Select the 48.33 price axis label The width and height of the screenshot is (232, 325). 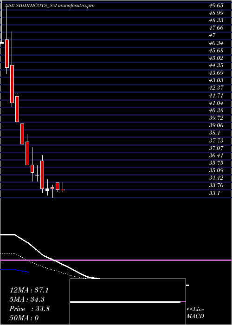pyautogui.click(x=216, y=20)
